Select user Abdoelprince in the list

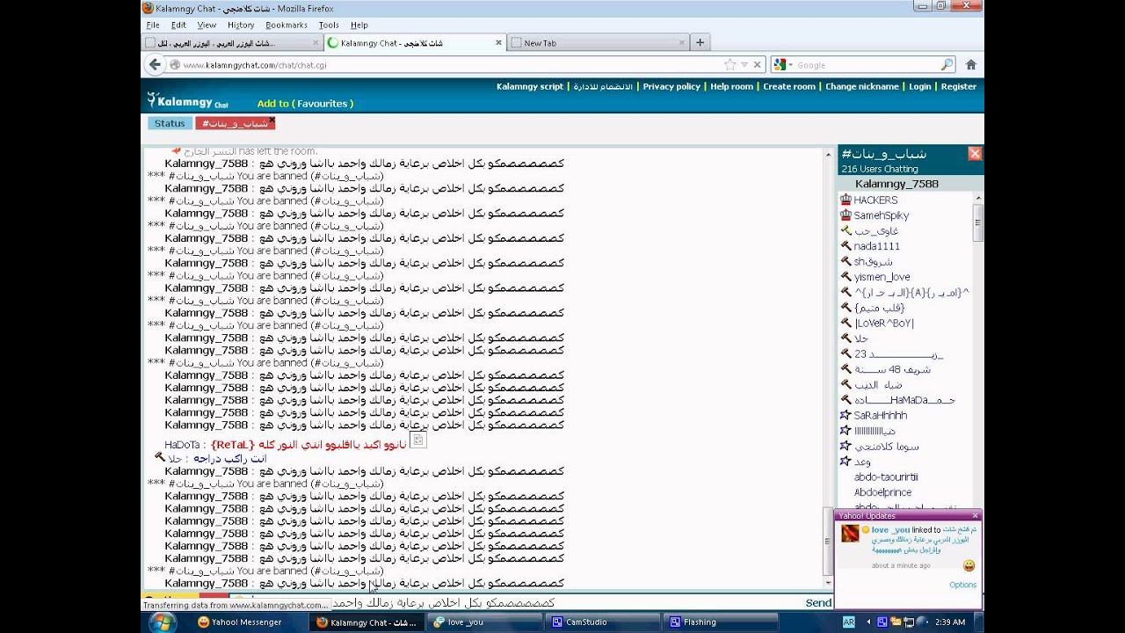pyautogui.click(x=882, y=492)
